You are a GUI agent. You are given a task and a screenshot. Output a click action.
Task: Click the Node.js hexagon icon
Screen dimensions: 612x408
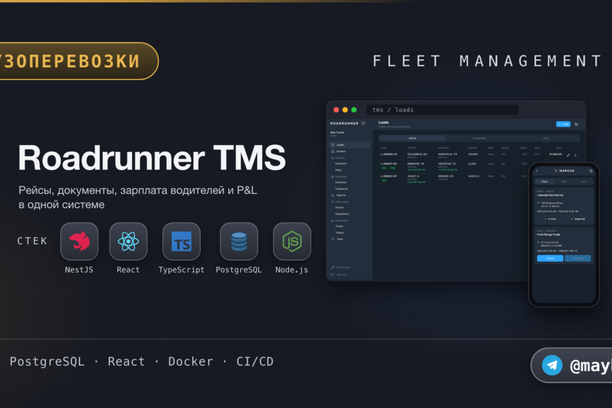(292, 241)
